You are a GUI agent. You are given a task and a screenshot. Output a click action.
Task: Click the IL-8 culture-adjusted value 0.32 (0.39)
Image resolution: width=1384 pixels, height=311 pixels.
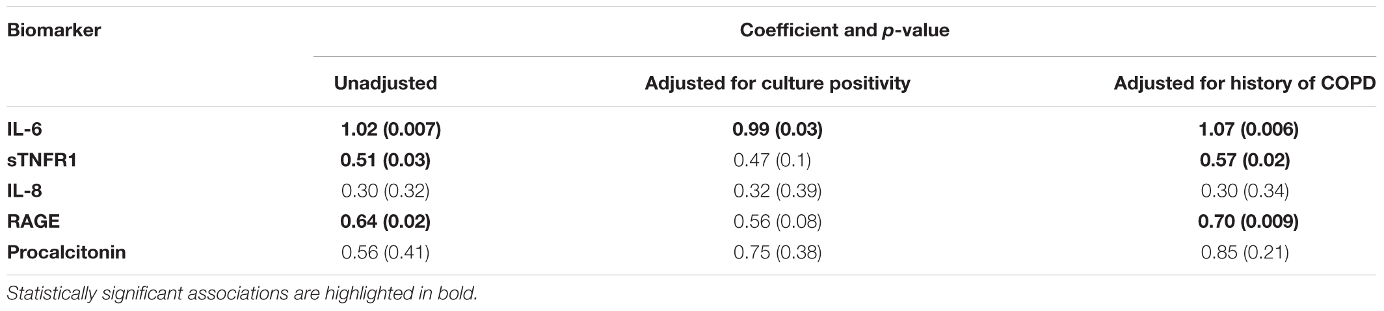pos(777,191)
